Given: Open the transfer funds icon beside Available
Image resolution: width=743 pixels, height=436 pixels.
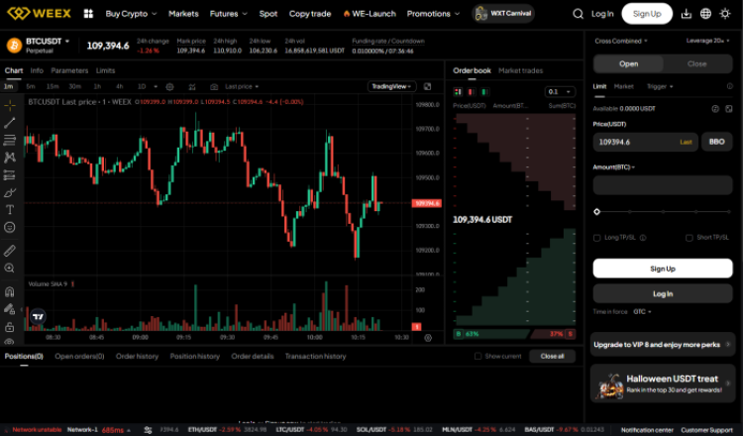Looking at the screenshot, I should click(x=715, y=109).
